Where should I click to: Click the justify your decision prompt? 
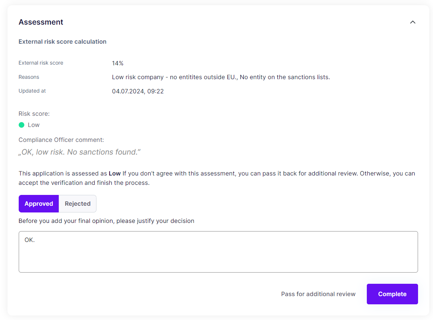[106, 221]
